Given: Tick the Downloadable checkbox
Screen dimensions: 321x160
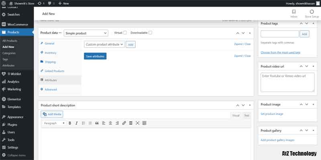Looking at the screenshot, I should [x=150, y=33].
